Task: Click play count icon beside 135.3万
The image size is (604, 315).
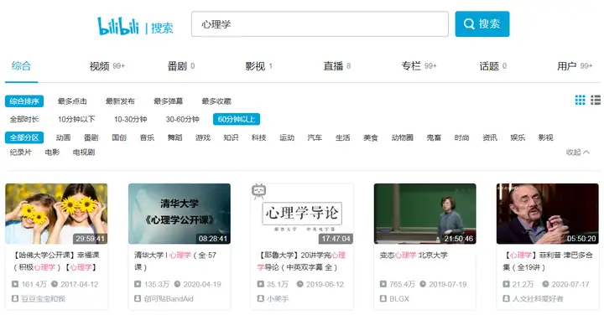Action: 138,284
